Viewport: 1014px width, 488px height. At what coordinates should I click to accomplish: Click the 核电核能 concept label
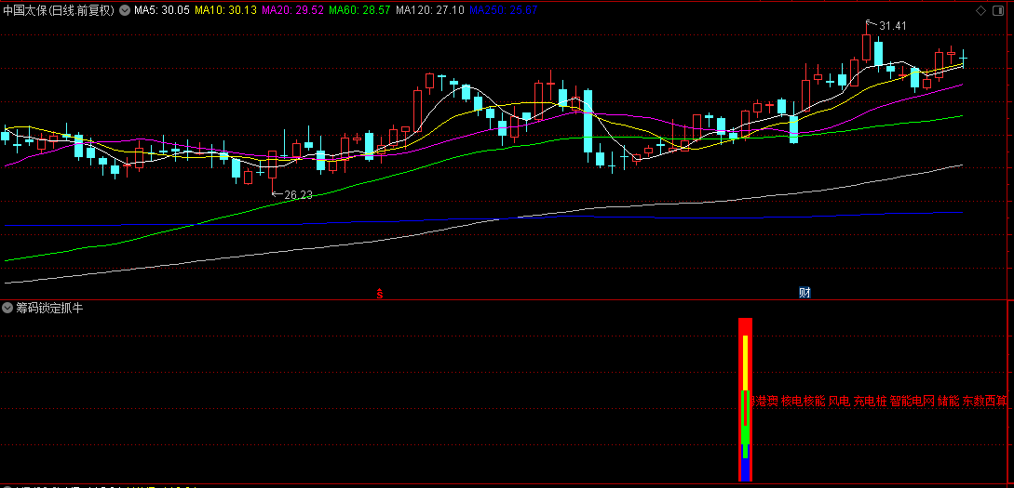pyautogui.click(x=804, y=401)
